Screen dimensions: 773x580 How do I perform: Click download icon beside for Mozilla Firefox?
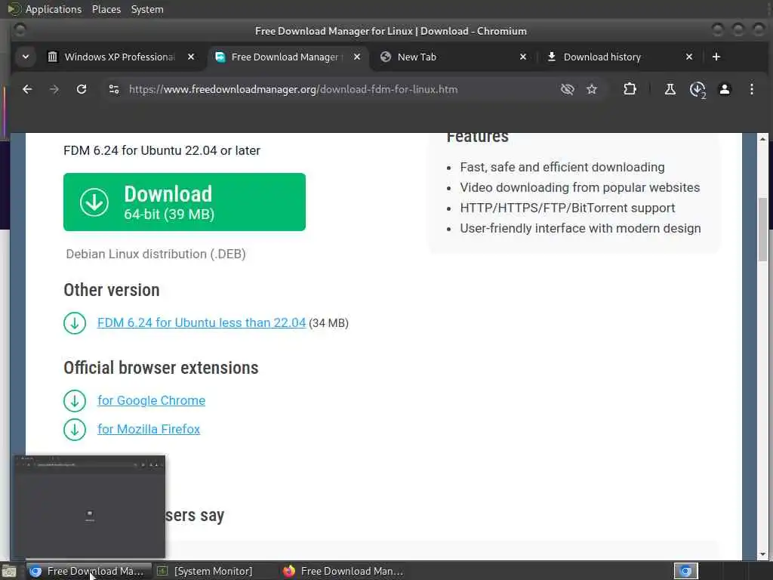(75, 430)
